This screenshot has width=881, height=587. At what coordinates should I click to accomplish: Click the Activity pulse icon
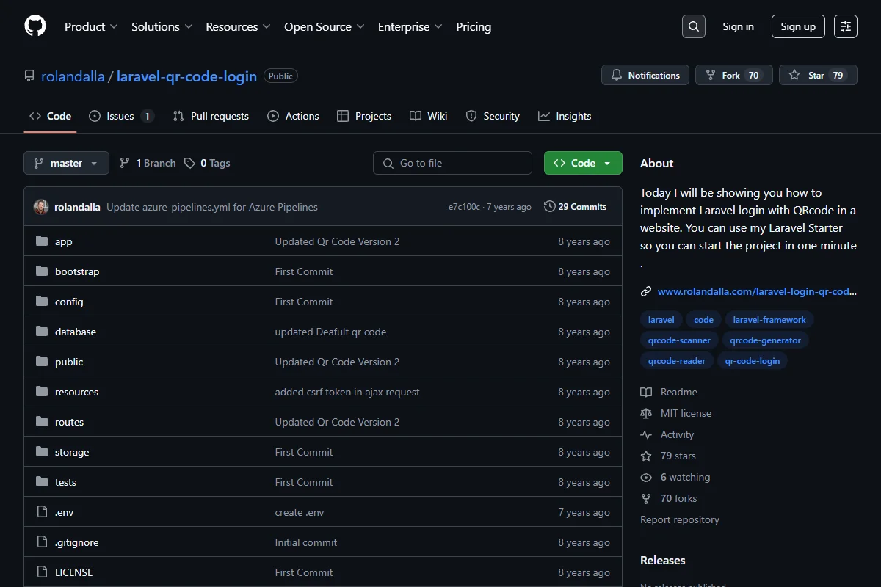(x=646, y=434)
